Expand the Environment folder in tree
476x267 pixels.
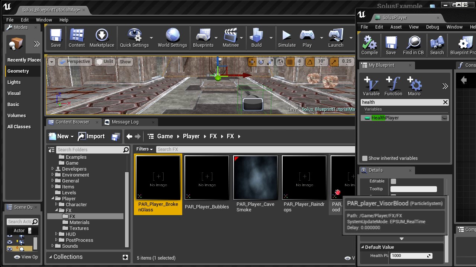(x=52, y=175)
